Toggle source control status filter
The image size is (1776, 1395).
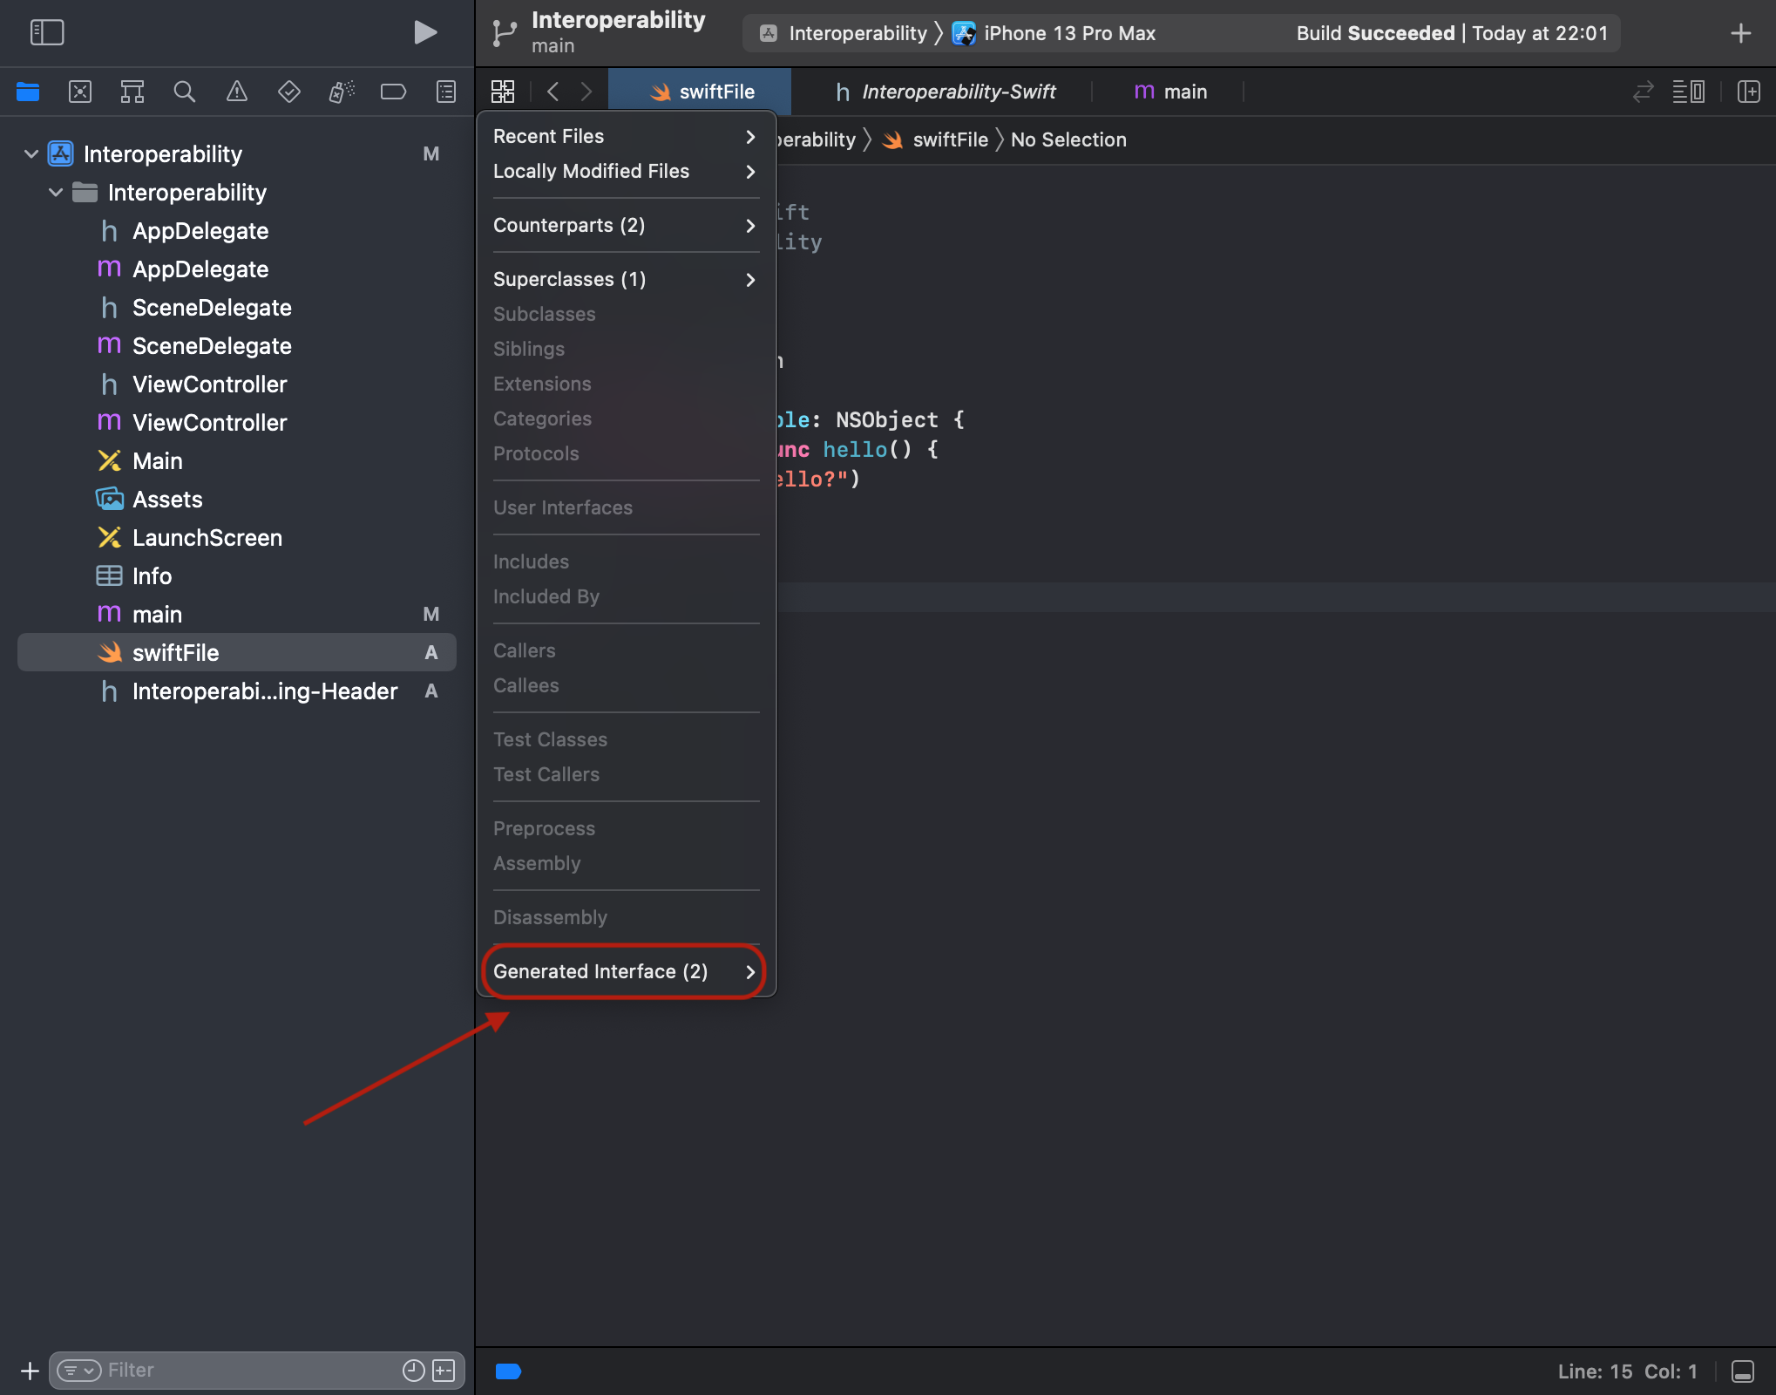pyautogui.click(x=444, y=1371)
